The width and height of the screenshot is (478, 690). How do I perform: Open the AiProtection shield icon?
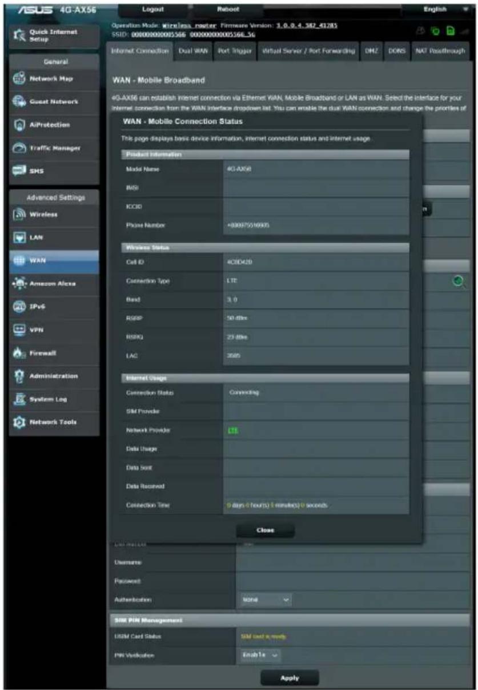pyautogui.click(x=18, y=125)
